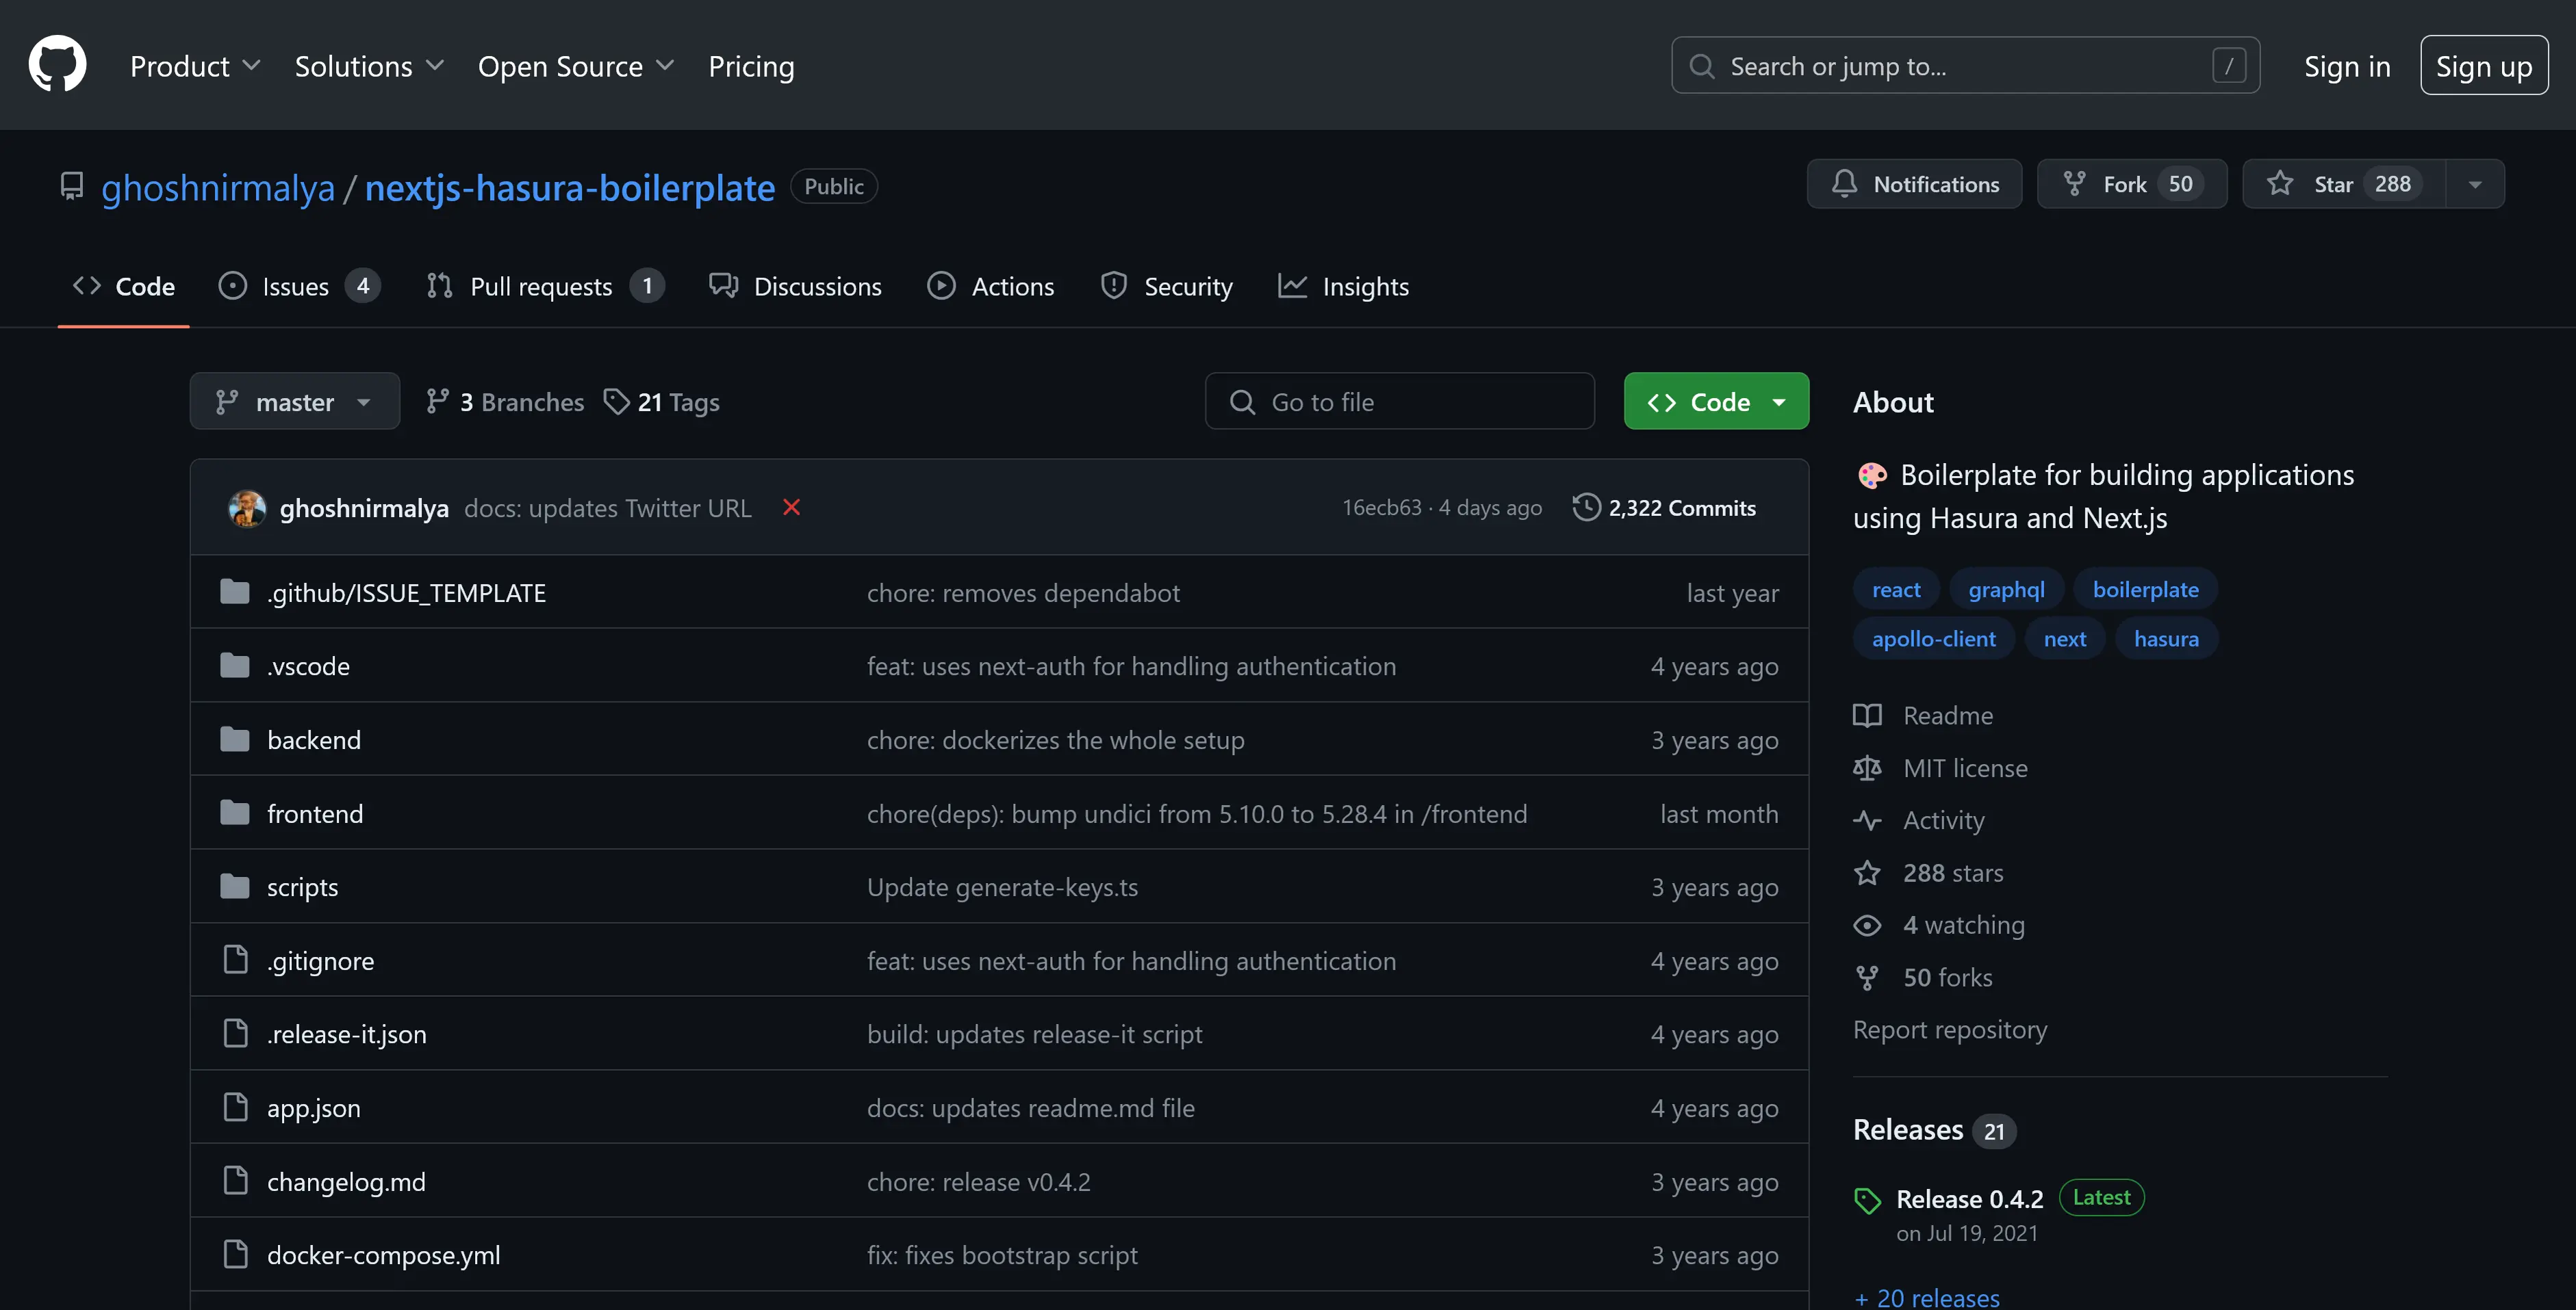Image resolution: width=2576 pixels, height=1310 pixels.
Task: Click the Fork repository icon
Action: coord(2075,184)
